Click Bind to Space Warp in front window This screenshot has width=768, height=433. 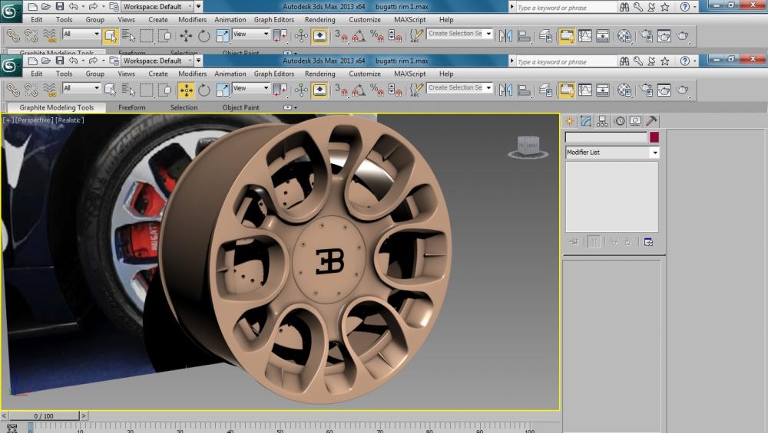(x=49, y=90)
